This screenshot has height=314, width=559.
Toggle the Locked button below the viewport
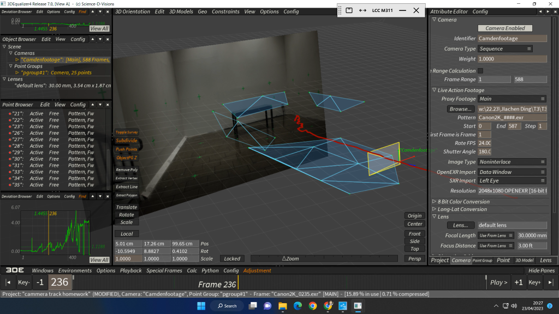tap(232, 258)
